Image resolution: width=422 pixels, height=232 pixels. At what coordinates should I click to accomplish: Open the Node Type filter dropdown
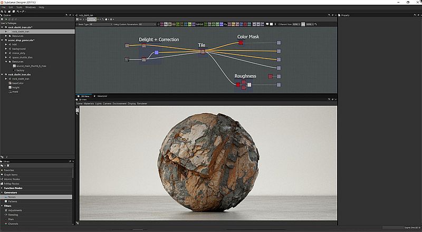tap(99, 24)
